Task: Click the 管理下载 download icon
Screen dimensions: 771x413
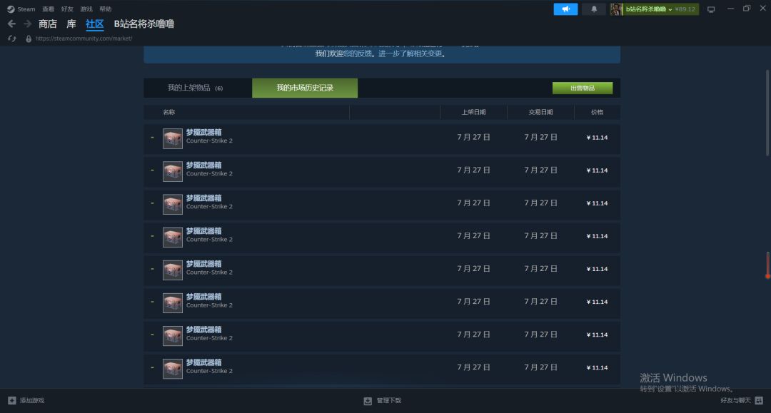Action: tap(368, 401)
